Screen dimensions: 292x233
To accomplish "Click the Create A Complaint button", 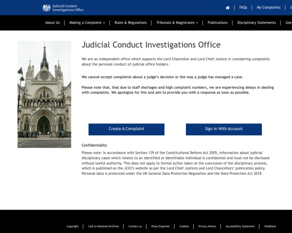I will click(127, 129).
